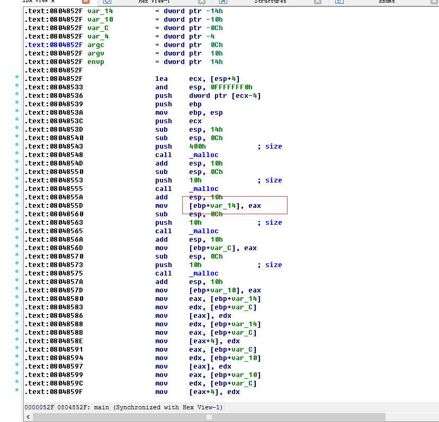439x422 pixels.
Task: Click gutter dot at address 08048560
Action: (x=17, y=212)
